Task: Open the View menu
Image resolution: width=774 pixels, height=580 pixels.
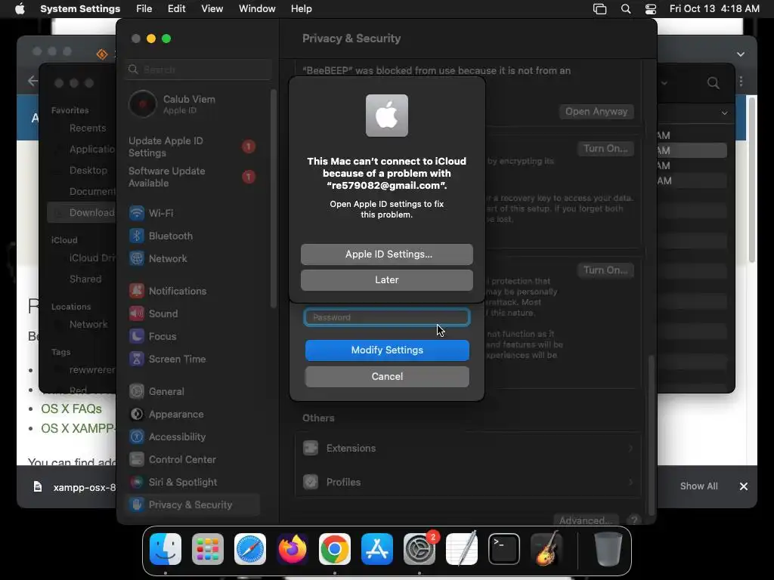Action: tap(212, 9)
